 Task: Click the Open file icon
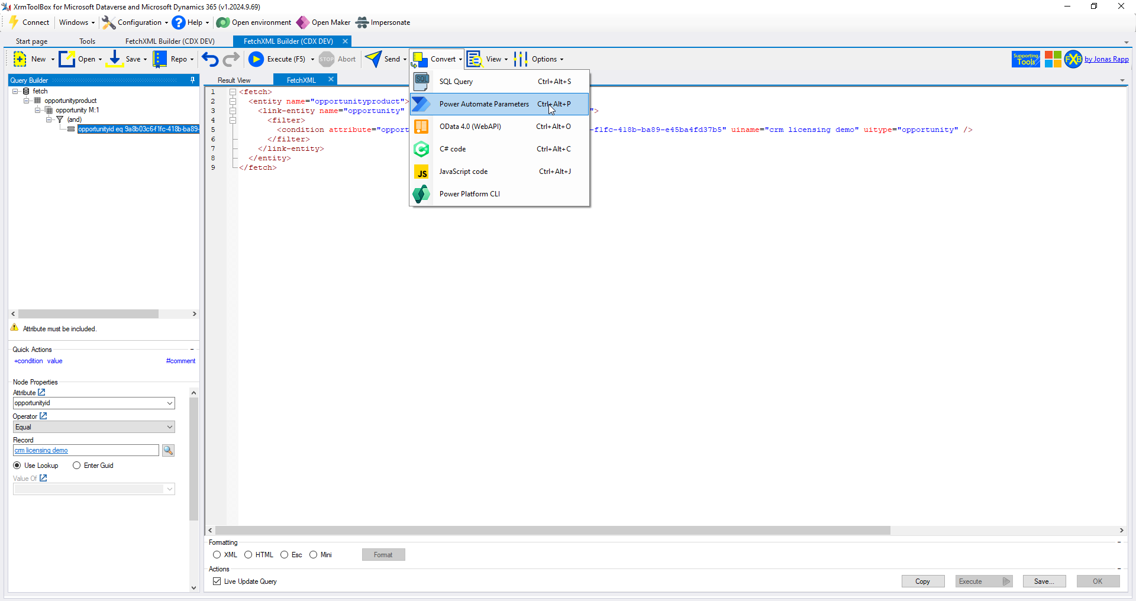[x=67, y=59]
